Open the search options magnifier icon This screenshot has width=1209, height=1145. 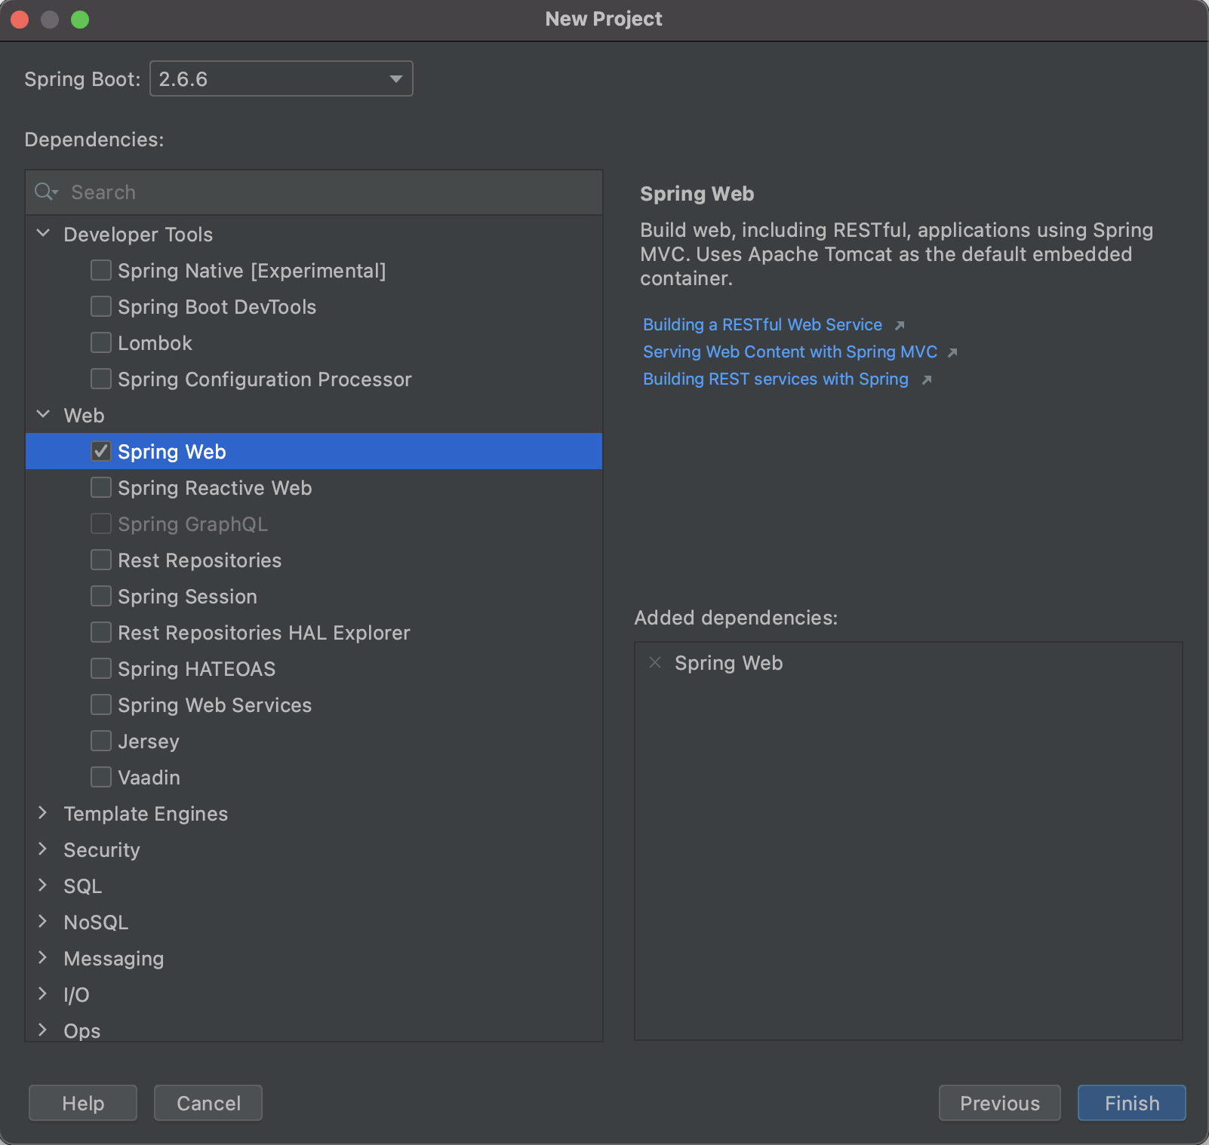[46, 192]
